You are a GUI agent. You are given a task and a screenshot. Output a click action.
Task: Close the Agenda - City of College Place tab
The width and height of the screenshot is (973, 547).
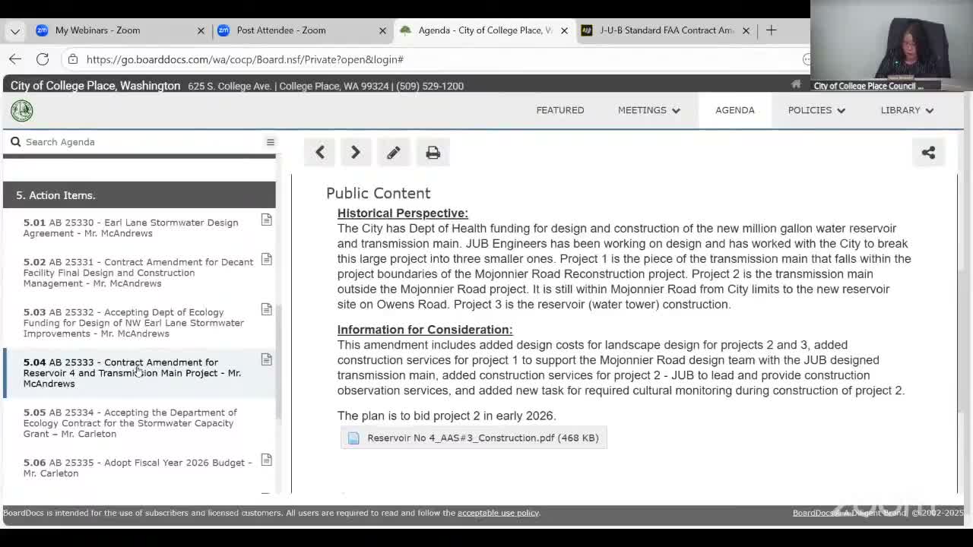tap(564, 30)
